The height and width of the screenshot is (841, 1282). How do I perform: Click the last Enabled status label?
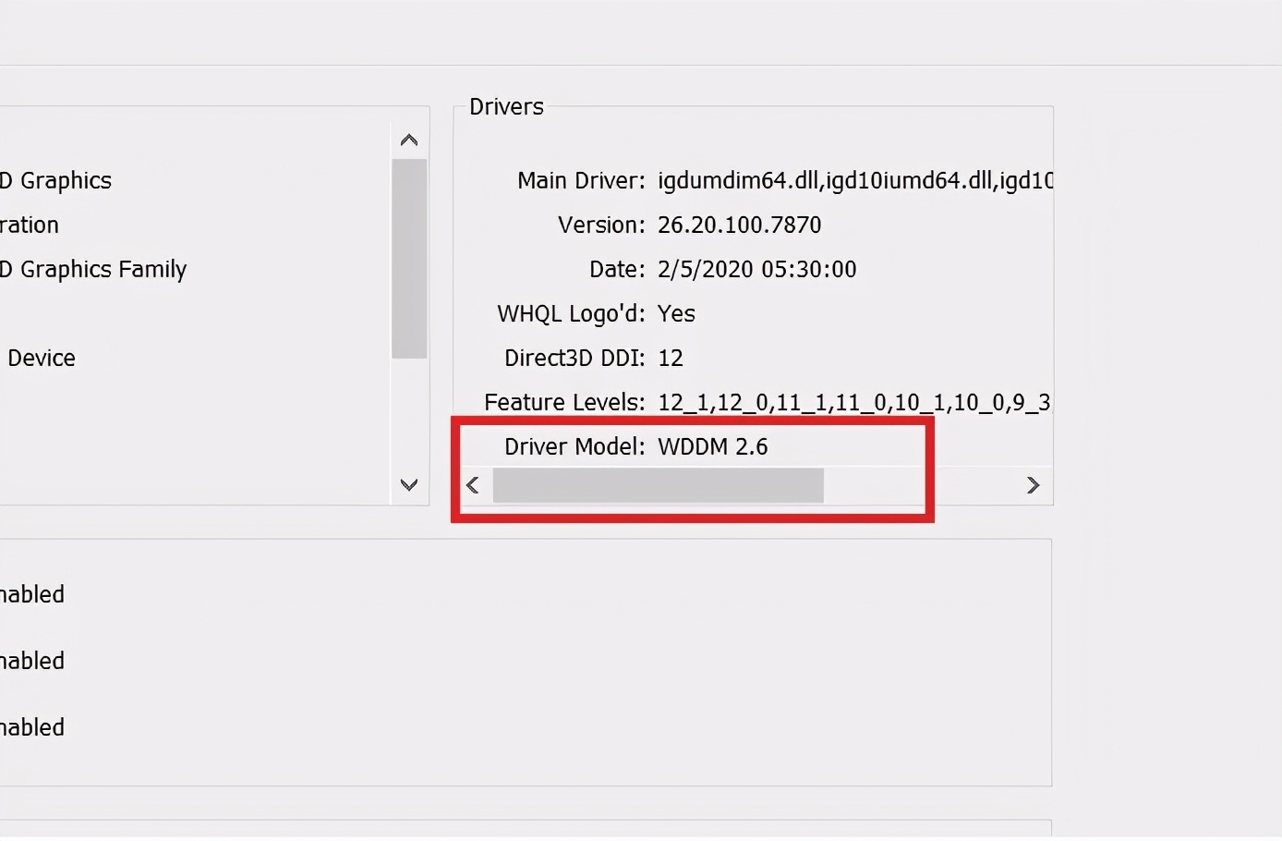[x=32, y=727]
